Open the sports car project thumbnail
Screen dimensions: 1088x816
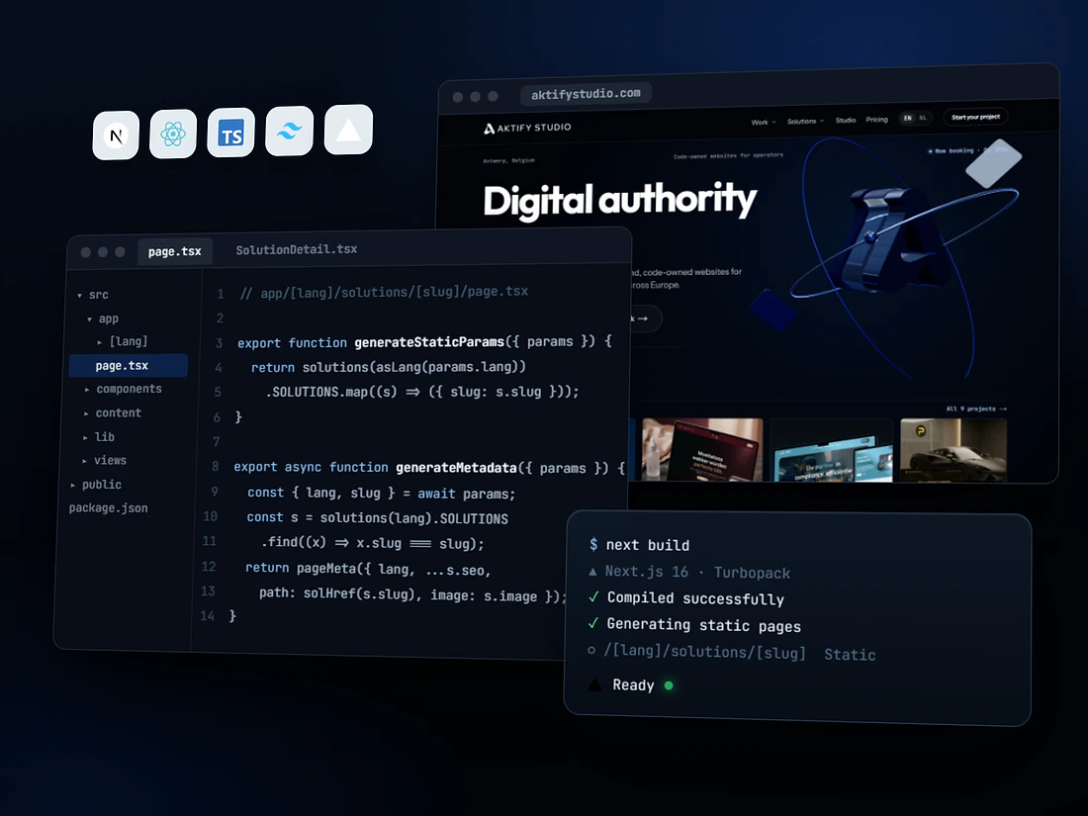click(952, 450)
